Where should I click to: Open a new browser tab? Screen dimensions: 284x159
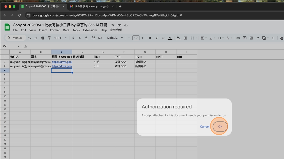(120, 6)
